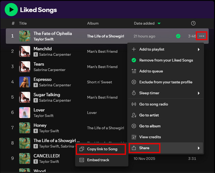Click the # column header
215x173 pixels.
click(13, 23)
